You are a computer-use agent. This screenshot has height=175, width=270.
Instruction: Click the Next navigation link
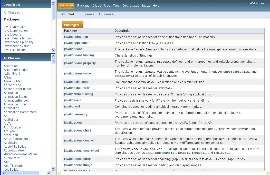tap(71, 14)
